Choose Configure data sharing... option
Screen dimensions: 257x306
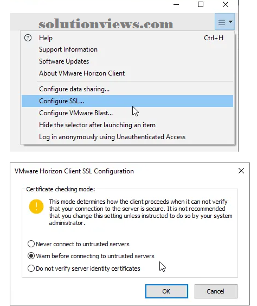pyautogui.click(x=127, y=89)
